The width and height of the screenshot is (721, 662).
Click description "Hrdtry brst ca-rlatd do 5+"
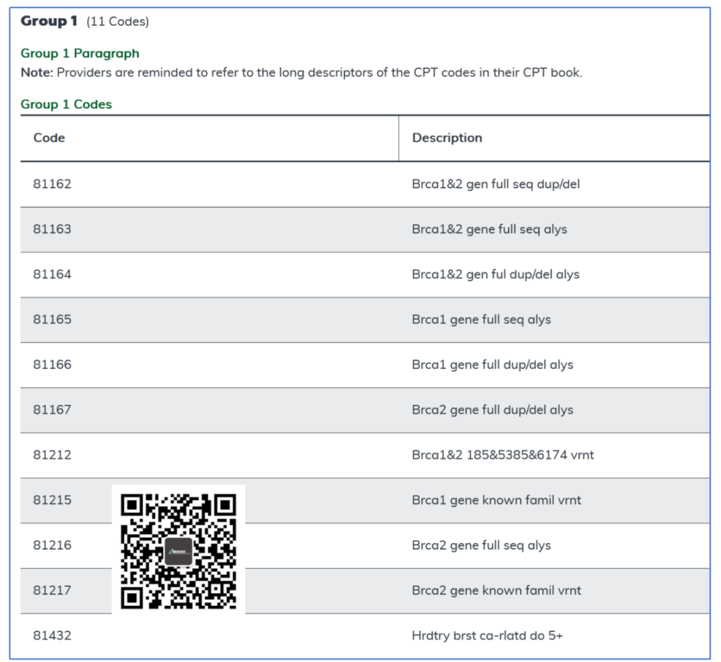point(487,635)
